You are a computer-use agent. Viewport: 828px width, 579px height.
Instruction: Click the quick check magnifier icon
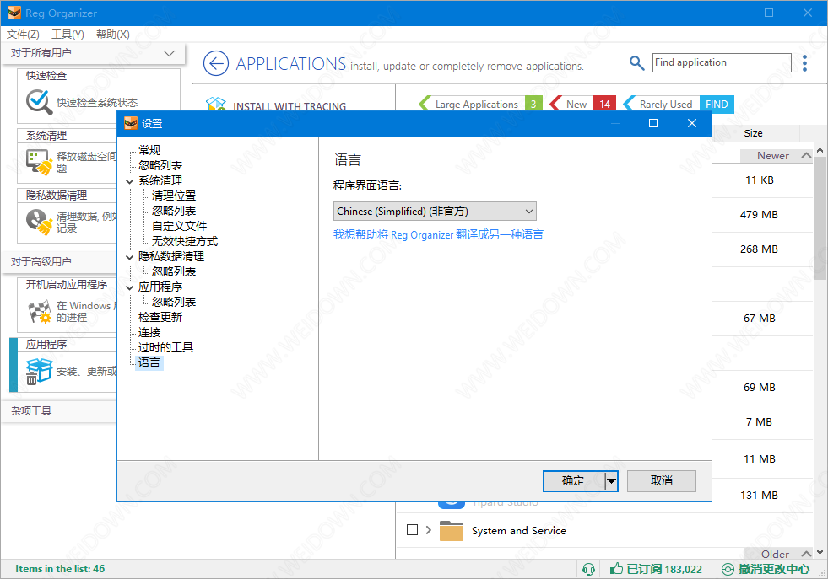click(39, 102)
